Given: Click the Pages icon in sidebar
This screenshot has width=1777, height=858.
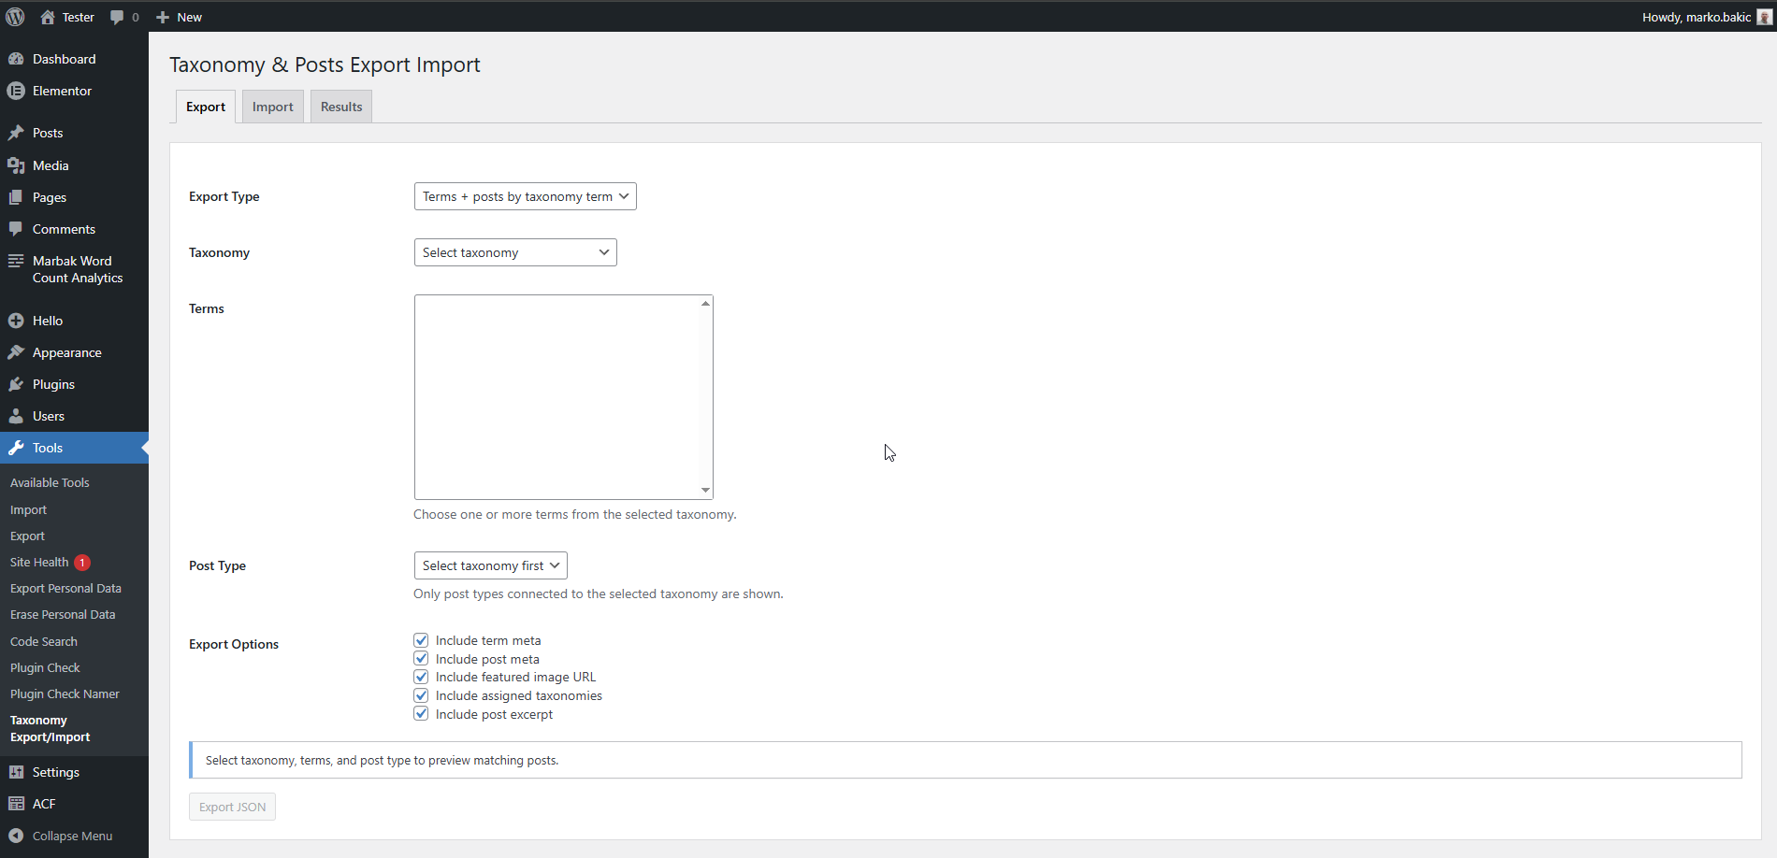Looking at the screenshot, I should click(x=16, y=197).
